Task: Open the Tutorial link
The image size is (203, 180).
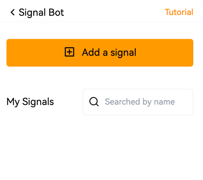Action: [179, 12]
